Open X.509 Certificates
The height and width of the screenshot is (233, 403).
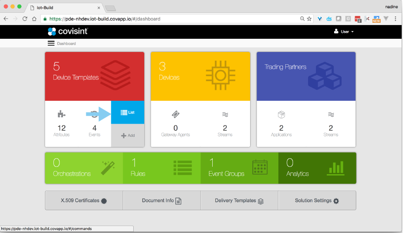pos(84,201)
